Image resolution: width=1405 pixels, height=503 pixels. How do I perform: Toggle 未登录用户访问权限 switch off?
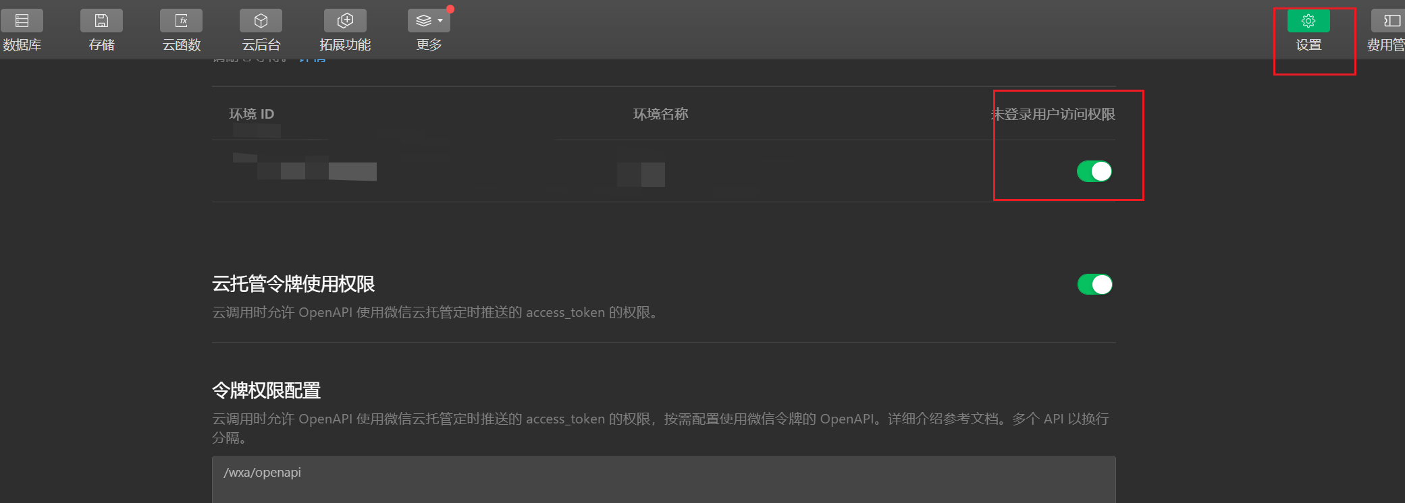coord(1094,171)
